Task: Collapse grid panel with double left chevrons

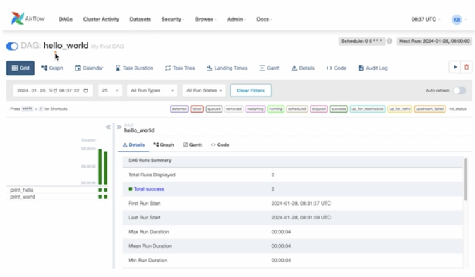Action: [x=108, y=127]
